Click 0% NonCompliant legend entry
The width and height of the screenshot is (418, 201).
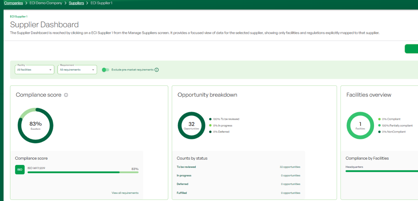(x=392, y=132)
